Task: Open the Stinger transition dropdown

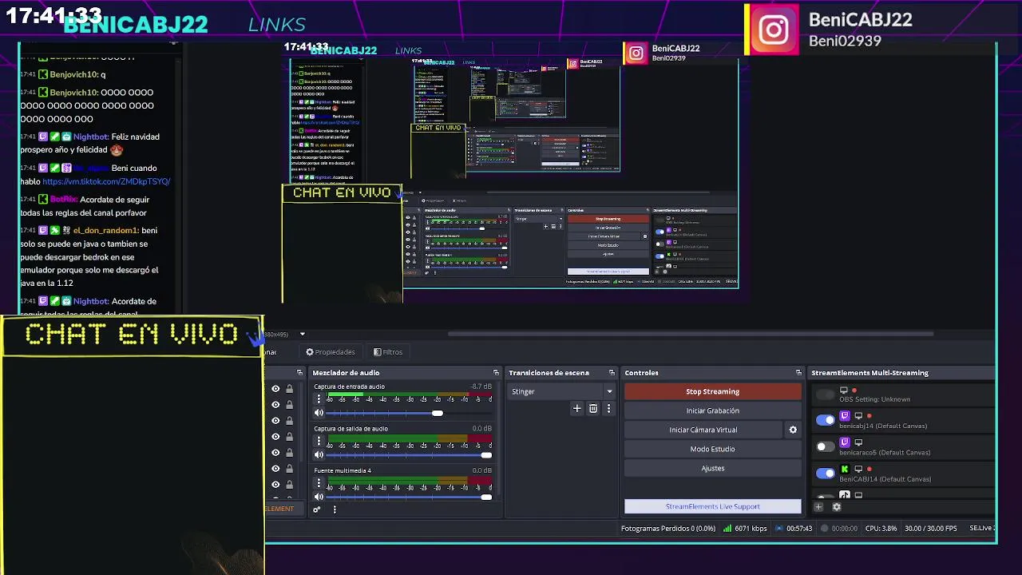Action: pos(562,391)
